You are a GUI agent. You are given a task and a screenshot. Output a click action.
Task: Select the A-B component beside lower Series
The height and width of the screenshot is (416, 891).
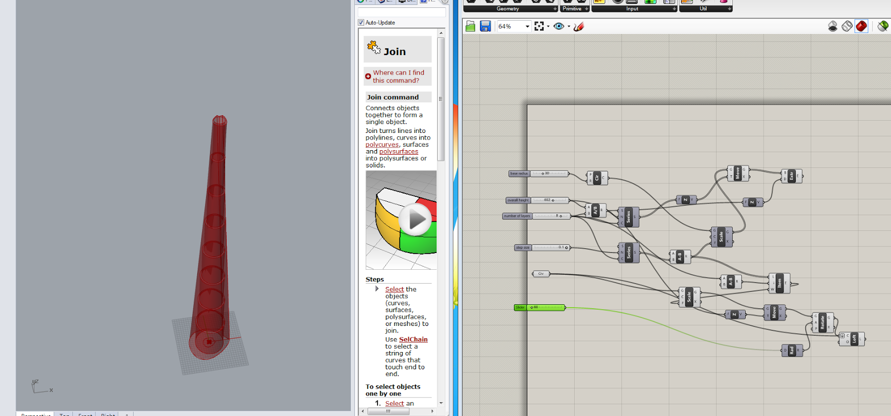(680, 256)
